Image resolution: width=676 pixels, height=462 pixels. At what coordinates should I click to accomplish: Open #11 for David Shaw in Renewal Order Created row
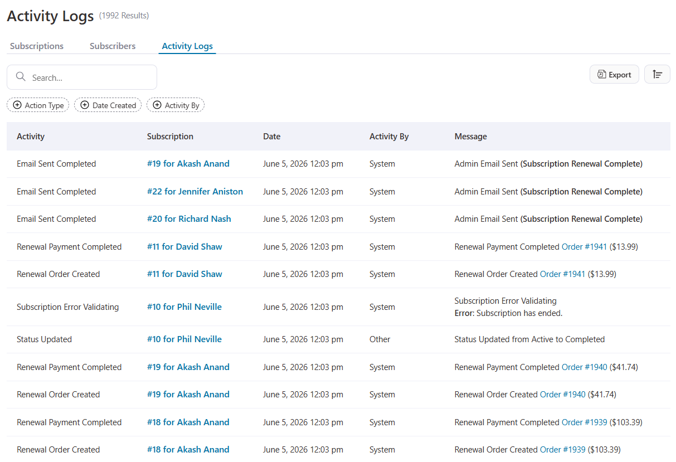(x=184, y=274)
